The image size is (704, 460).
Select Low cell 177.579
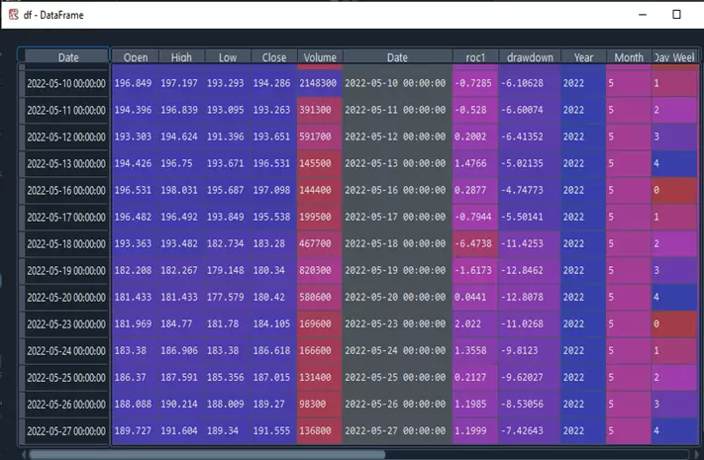228,297
